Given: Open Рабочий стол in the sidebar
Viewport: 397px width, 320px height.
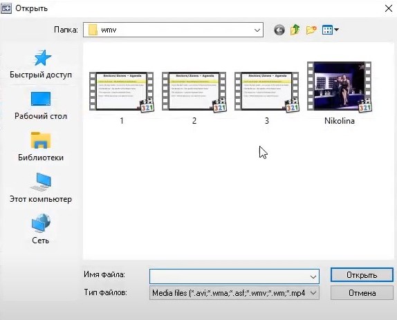Looking at the screenshot, I should pyautogui.click(x=41, y=106).
